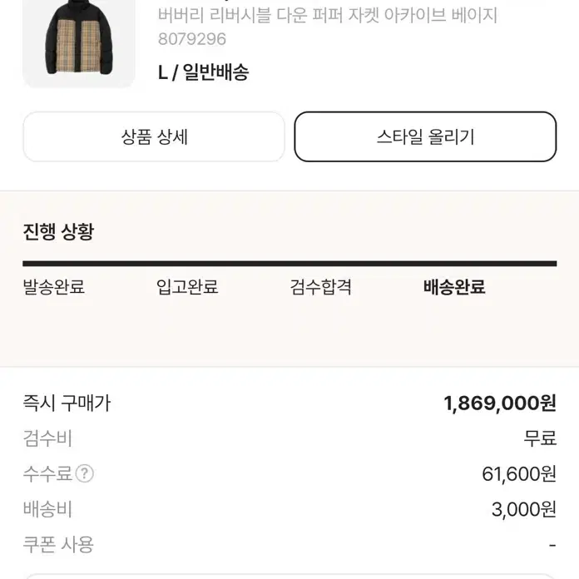This screenshot has height=579, width=579.
Task: Click the black progress status bar
Action: pos(289,264)
